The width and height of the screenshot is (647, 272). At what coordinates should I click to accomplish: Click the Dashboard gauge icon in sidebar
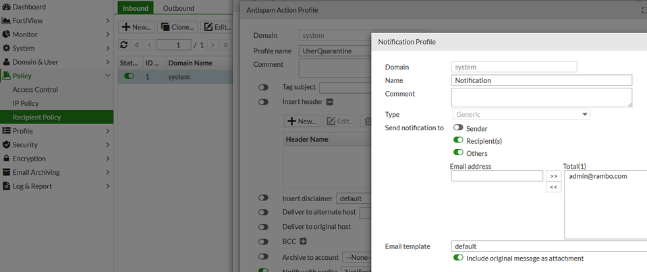(7, 7)
